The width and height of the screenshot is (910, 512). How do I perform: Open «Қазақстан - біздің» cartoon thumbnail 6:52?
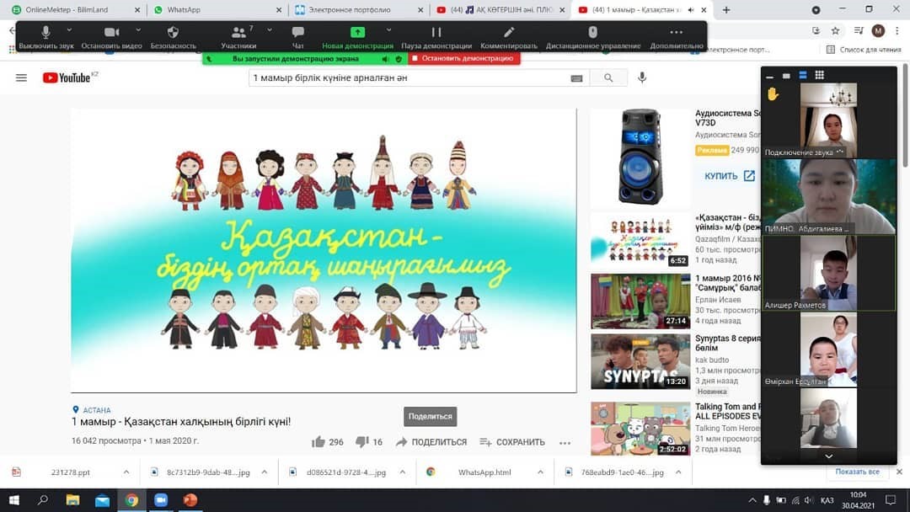640,240
